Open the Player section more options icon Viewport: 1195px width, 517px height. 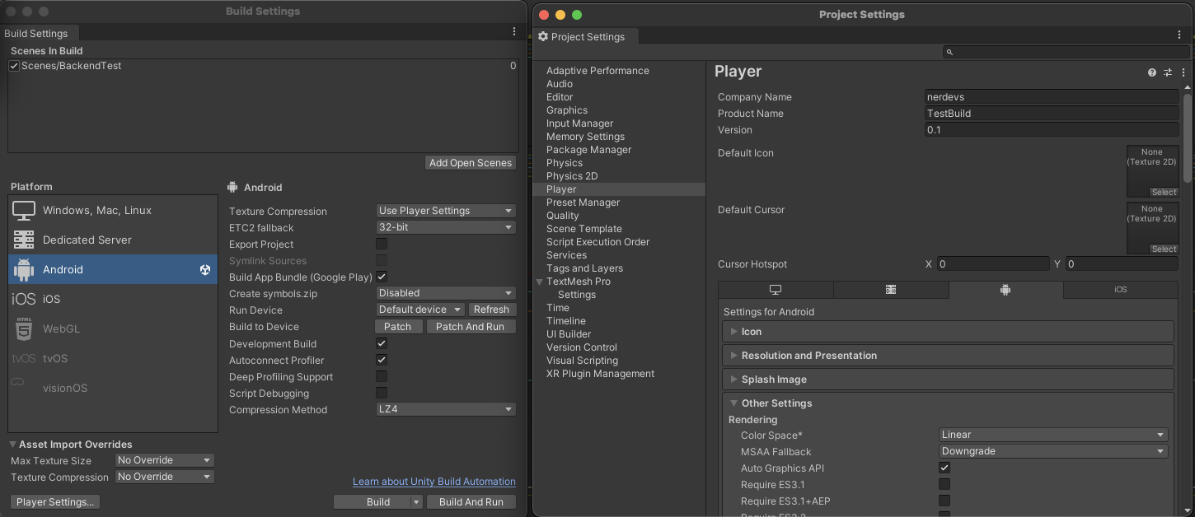(x=1183, y=72)
